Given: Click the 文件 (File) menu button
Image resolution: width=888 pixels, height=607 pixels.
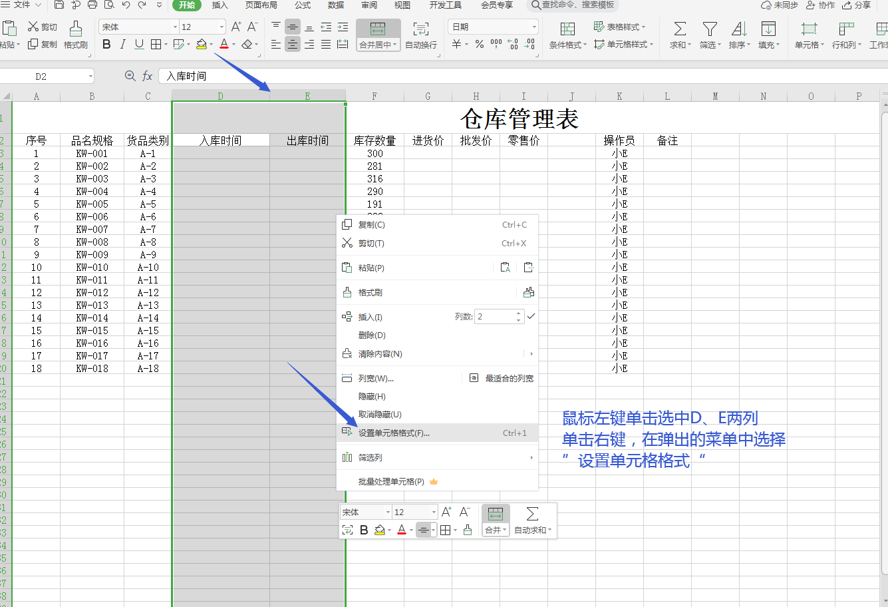Looking at the screenshot, I should 22,5.
